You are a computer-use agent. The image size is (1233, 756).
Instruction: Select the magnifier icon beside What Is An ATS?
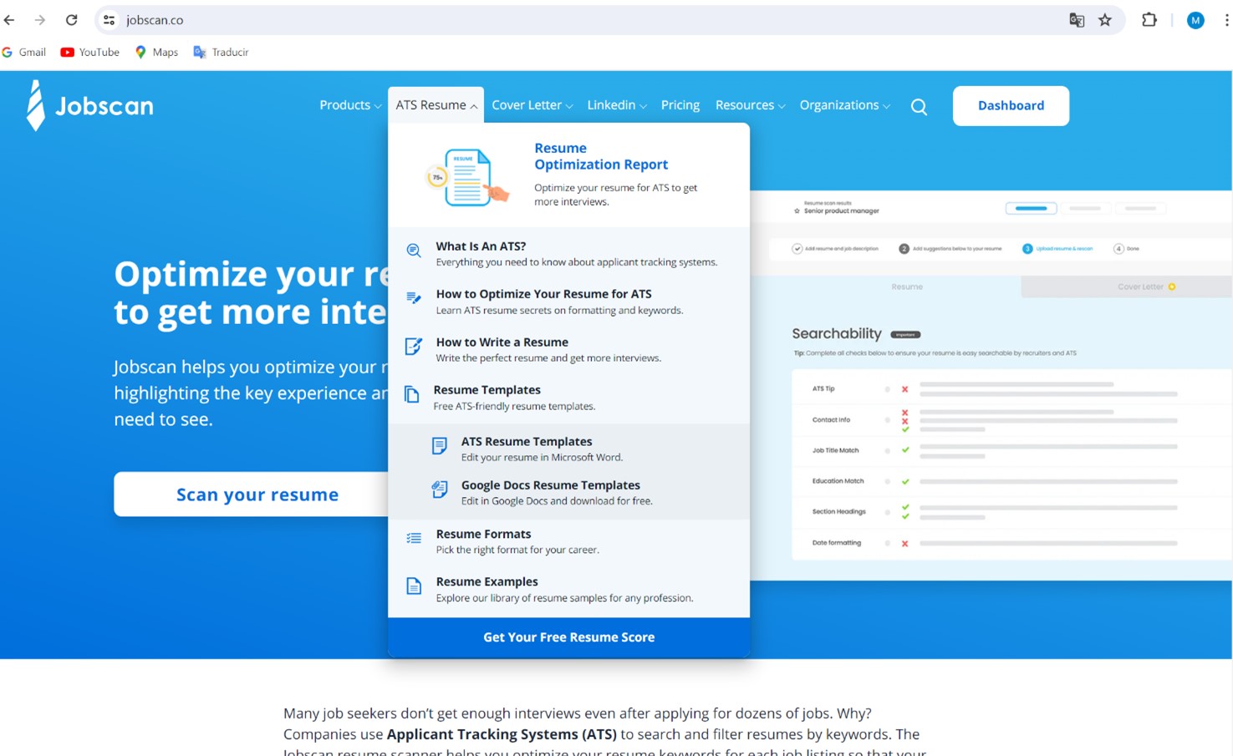(413, 251)
